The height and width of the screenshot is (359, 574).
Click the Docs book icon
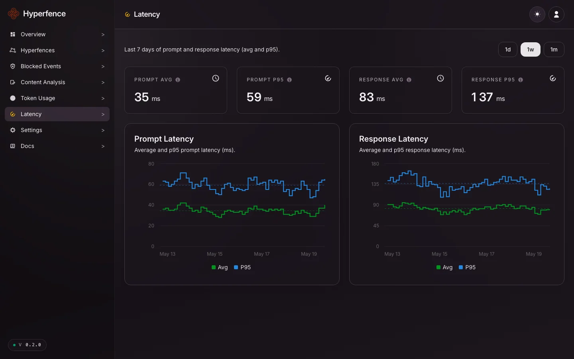pyautogui.click(x=13, y=146)
